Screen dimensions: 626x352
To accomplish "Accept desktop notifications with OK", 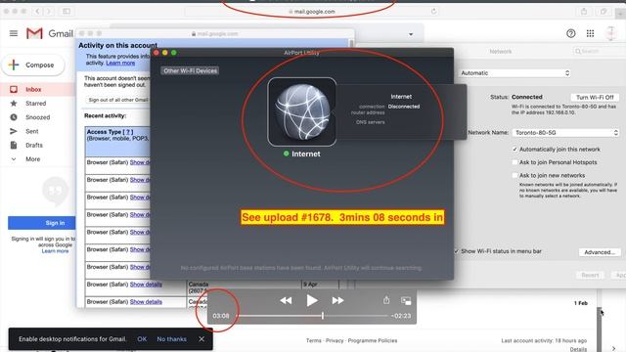I will 142,339.
